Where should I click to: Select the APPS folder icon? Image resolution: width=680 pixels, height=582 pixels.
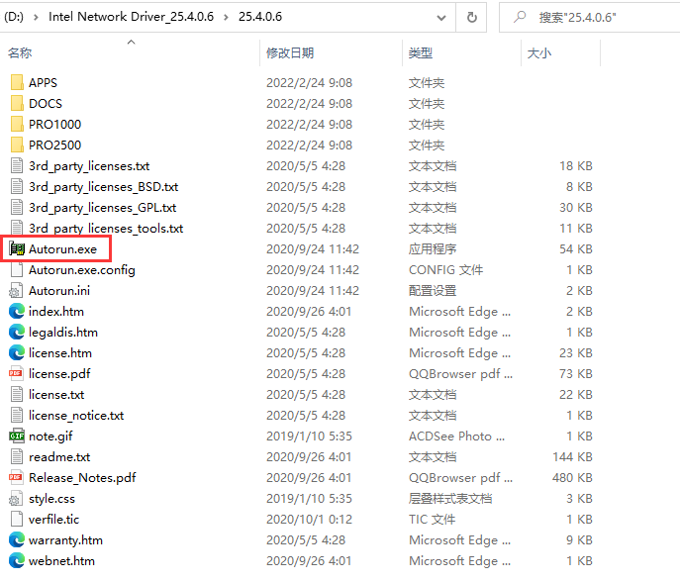click(17, 83)
